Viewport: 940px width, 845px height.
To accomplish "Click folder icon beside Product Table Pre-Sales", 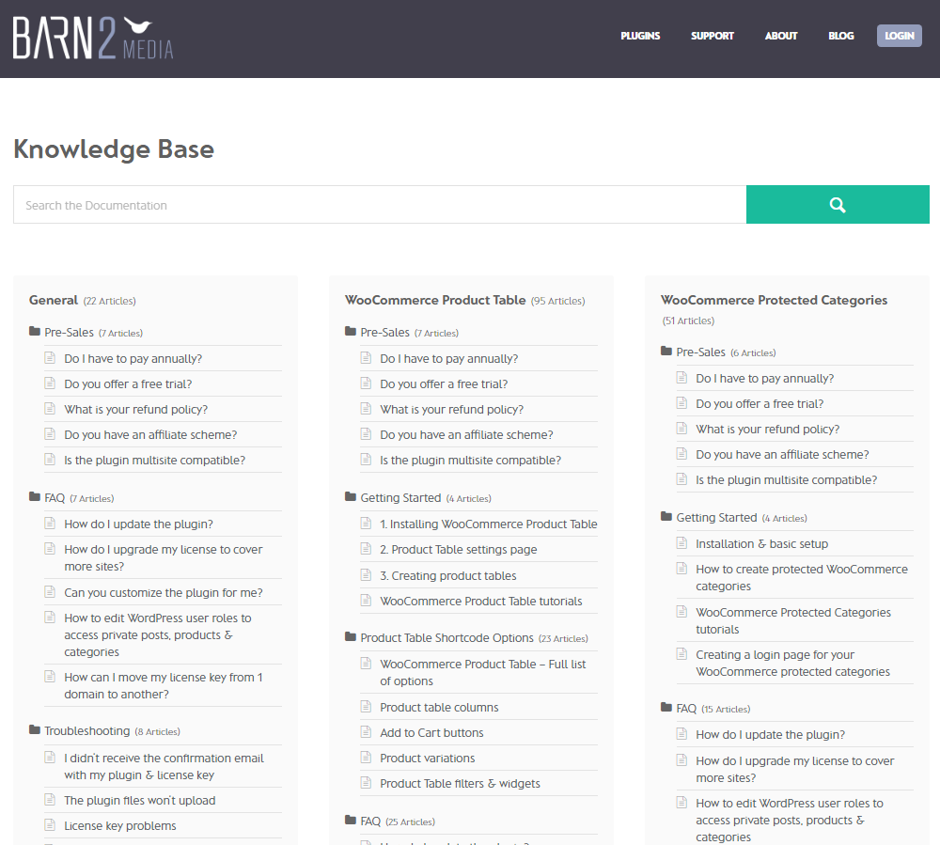I will coord(350,331).
